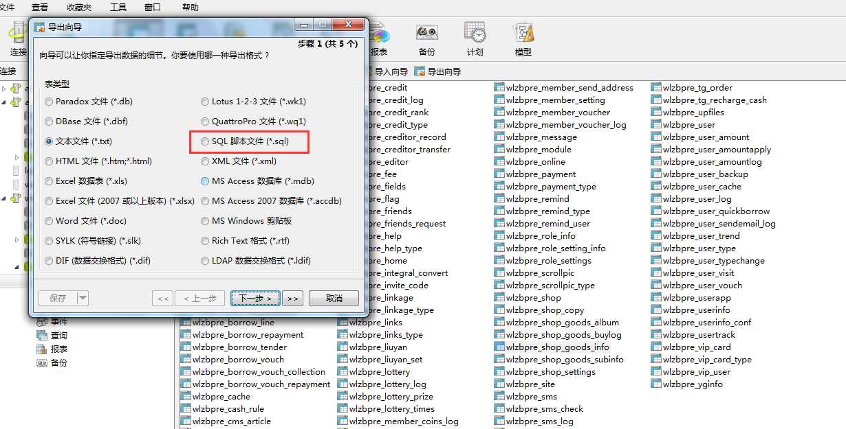Click table icon of wlzbpre_cache
This screenshot has width=846, height=429.
[x=186, y=396]
